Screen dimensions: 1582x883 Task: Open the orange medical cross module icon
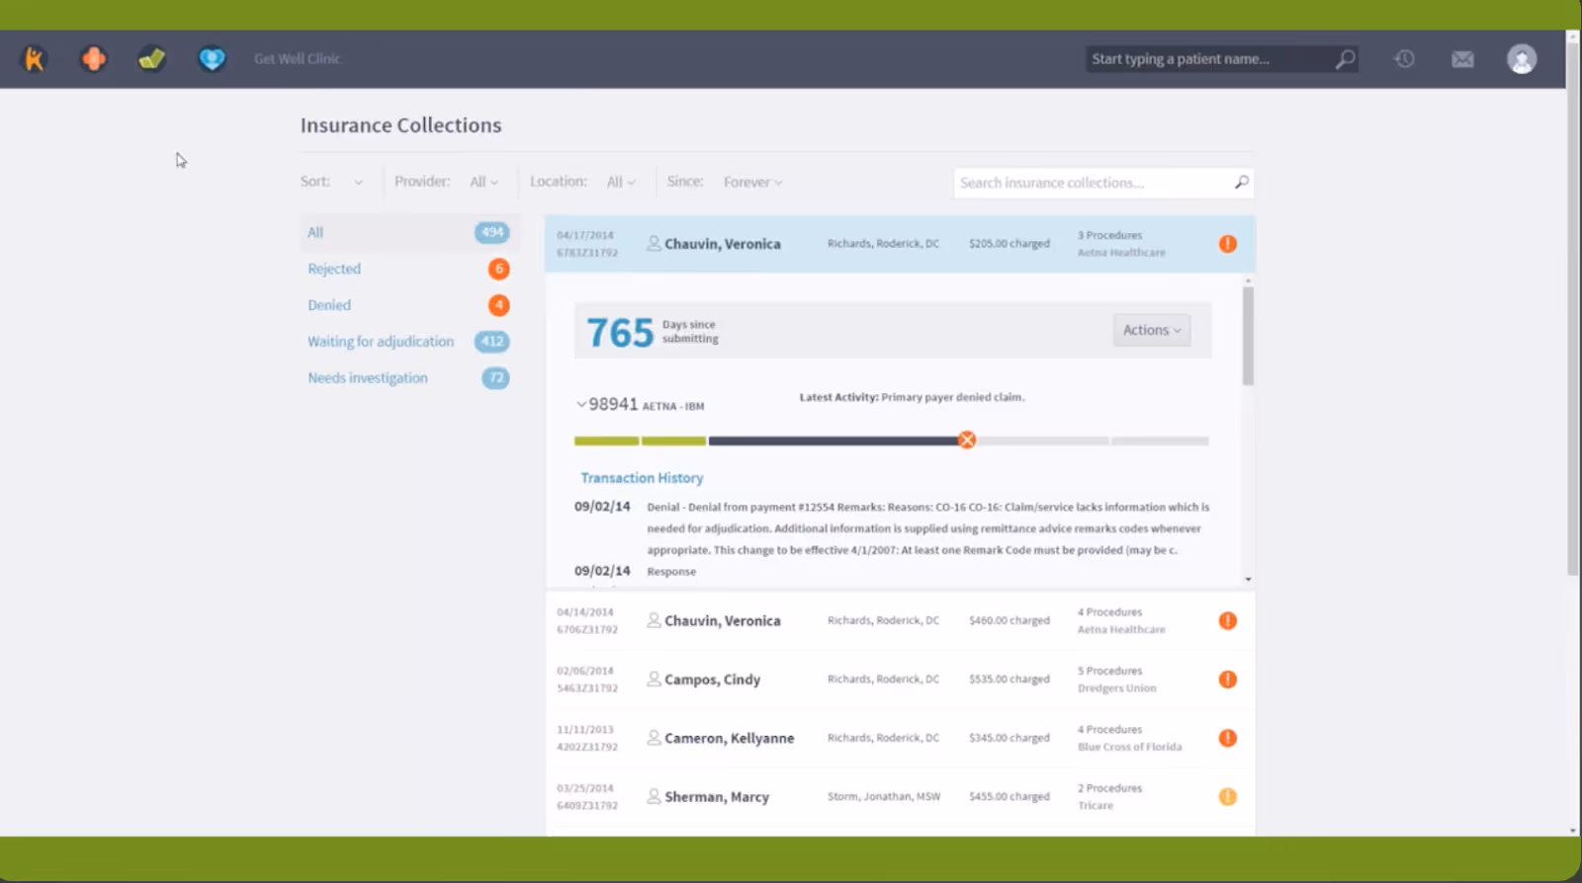(94, 59)
